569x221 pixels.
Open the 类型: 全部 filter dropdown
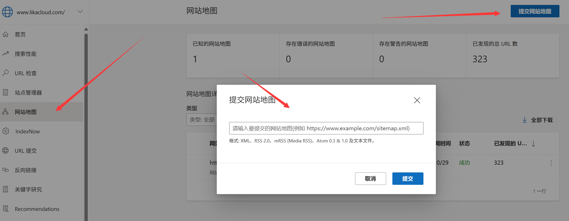point(202,120)
